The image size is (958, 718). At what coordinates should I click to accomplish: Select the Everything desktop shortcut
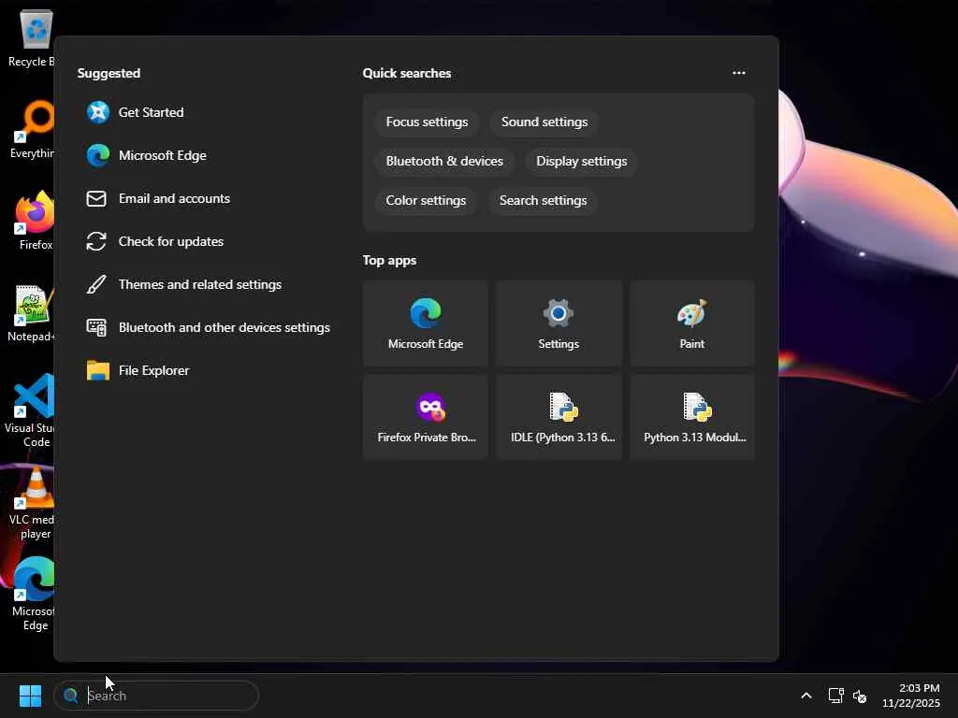click(x=32, y=129)
